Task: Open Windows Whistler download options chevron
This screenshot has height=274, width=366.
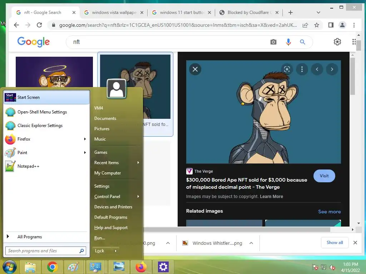Action: pyautogui.click(x=251, y=243)
